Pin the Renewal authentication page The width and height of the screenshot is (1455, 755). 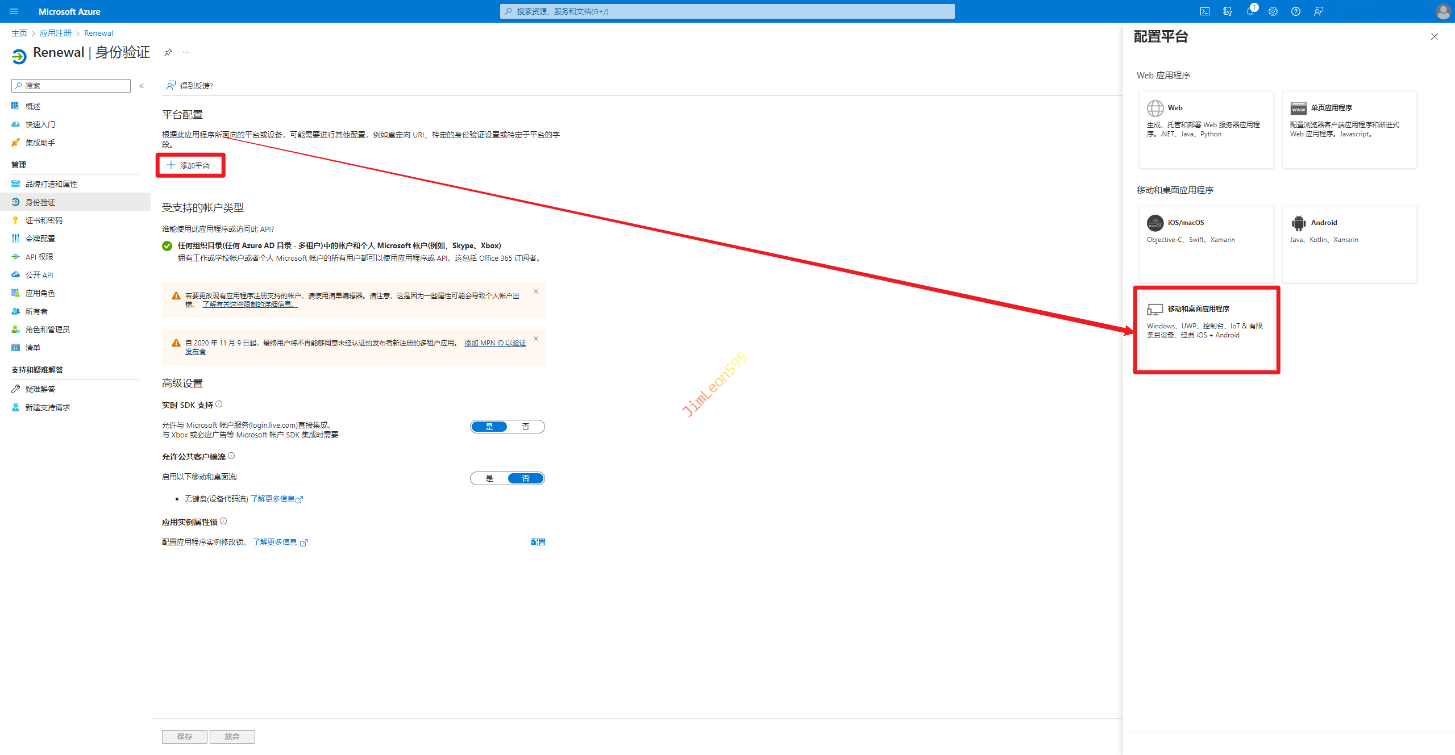click(168, 52)
